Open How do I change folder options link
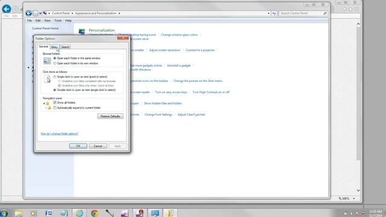The width and height of the screenshot is (386, 217). pos(60,134)
